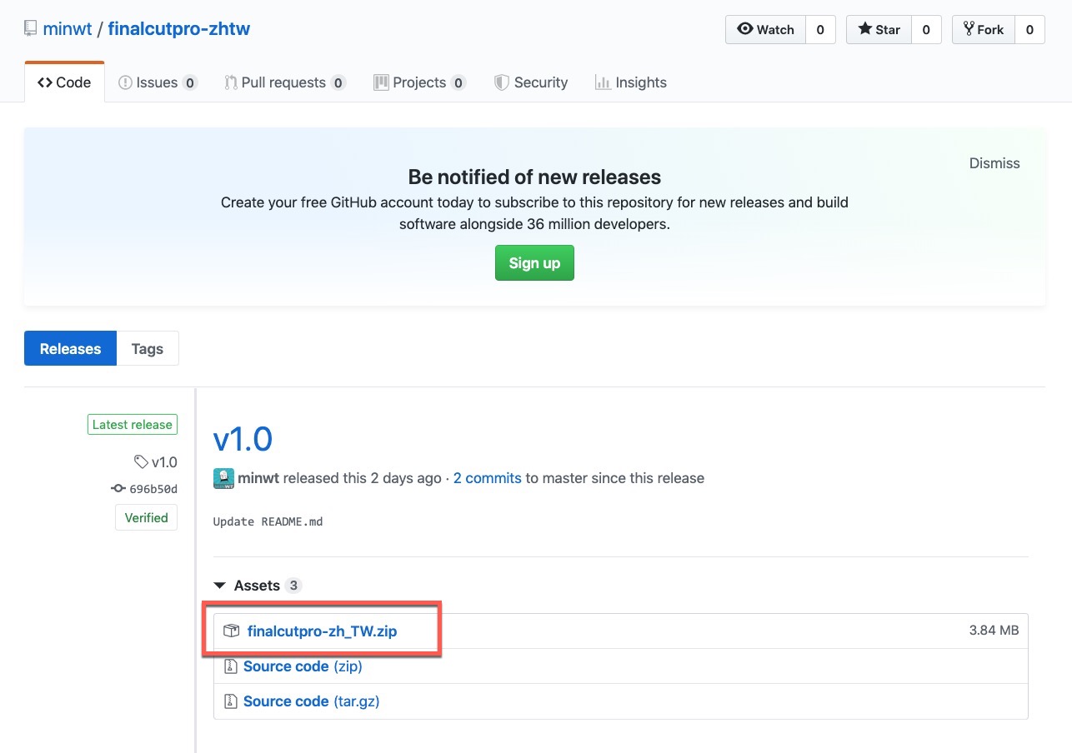This screenshot has width=1072, height=753.
Task: Open the Issues tab
Action: 157,82
